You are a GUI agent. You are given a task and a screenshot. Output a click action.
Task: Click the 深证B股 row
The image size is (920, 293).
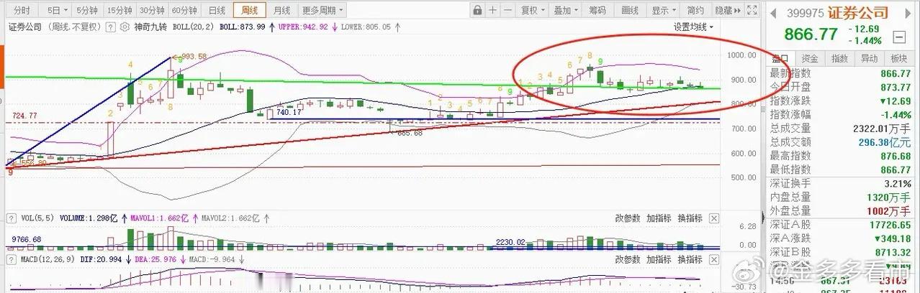point(841,251)
